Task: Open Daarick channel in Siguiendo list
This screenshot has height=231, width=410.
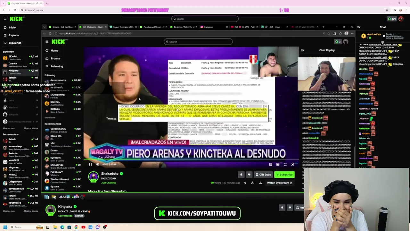Action: point(20,65)
